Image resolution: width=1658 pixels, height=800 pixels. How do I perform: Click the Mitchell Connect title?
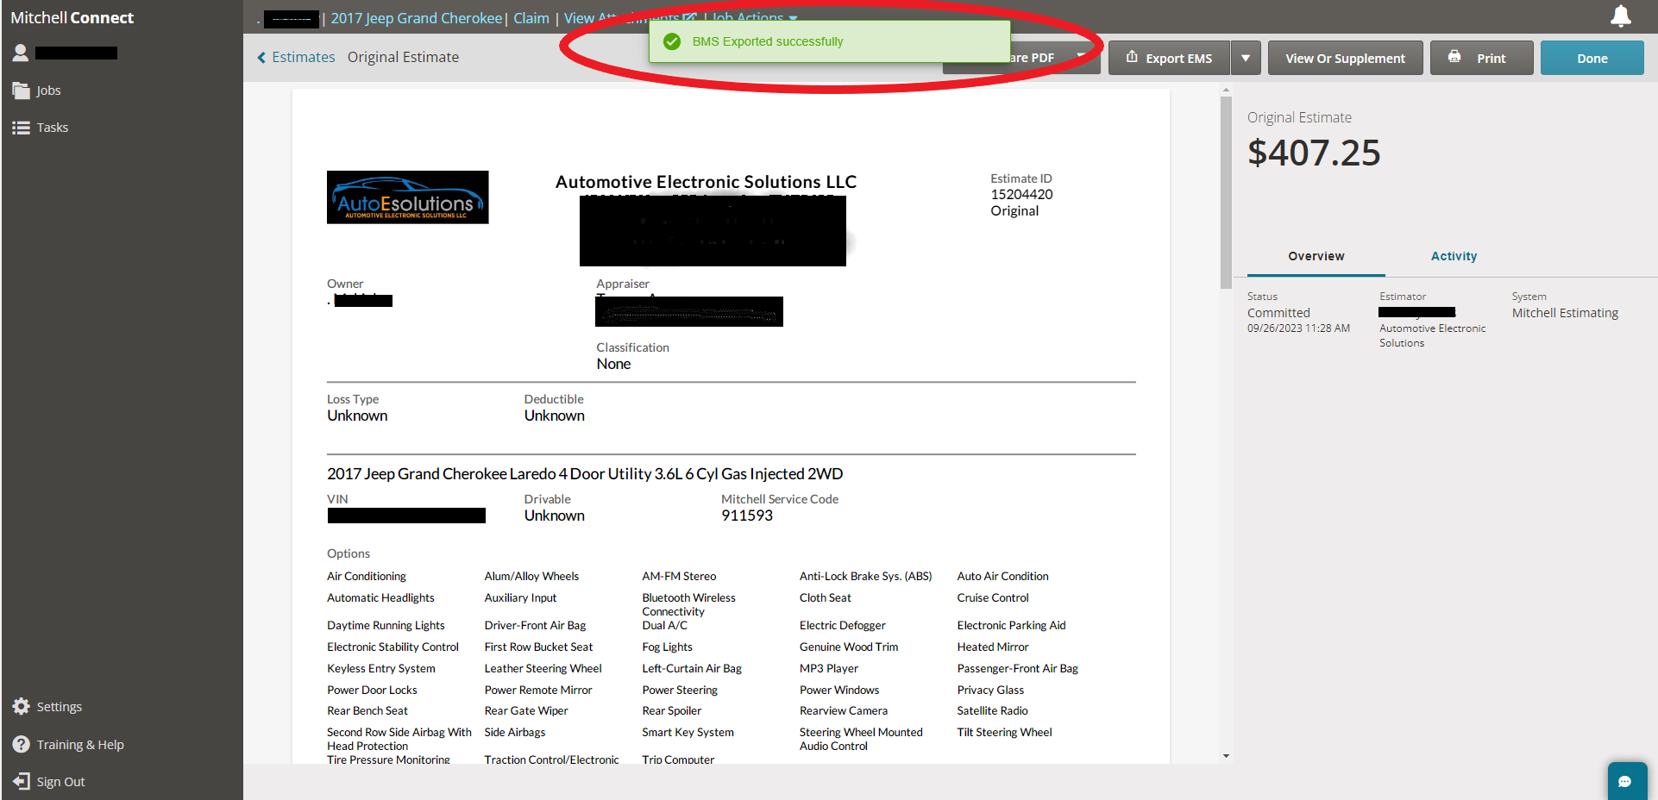pyautogui.click(x=72, y=17)
